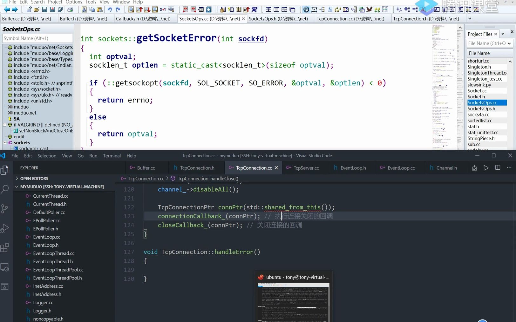Image resolution: width=516 pixels, height=322 pixels.
Task: Open Source Control in the activity bar
Action: (5, 209)
